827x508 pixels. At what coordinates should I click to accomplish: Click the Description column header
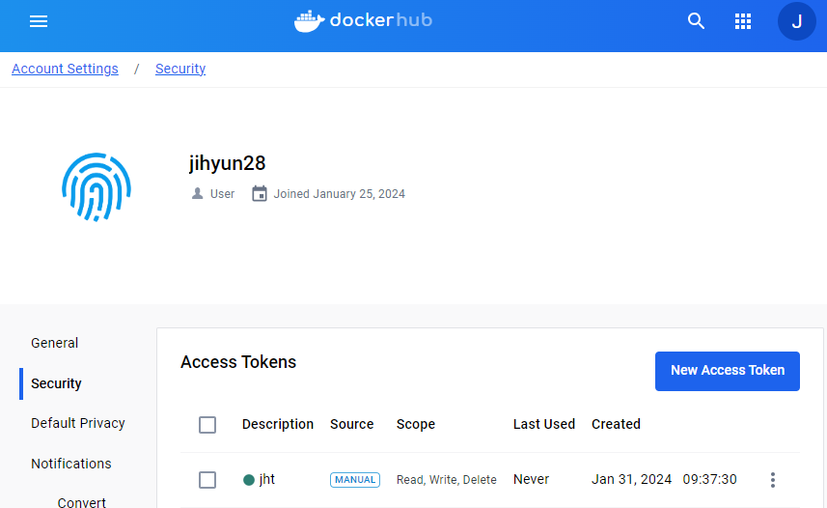coord(277,424)
